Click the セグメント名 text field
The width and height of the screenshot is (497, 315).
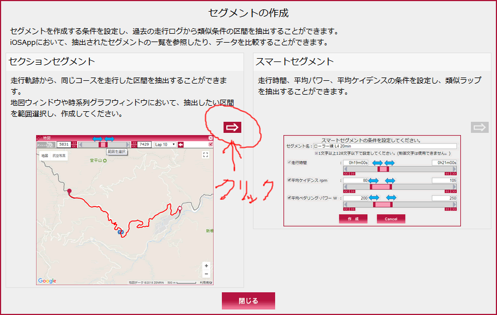click(385, 146)
